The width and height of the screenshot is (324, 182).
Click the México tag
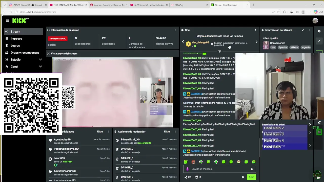294,48
